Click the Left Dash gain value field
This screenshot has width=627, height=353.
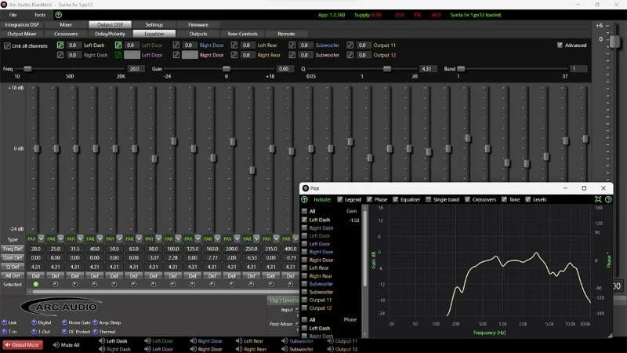tap(73, 45)
